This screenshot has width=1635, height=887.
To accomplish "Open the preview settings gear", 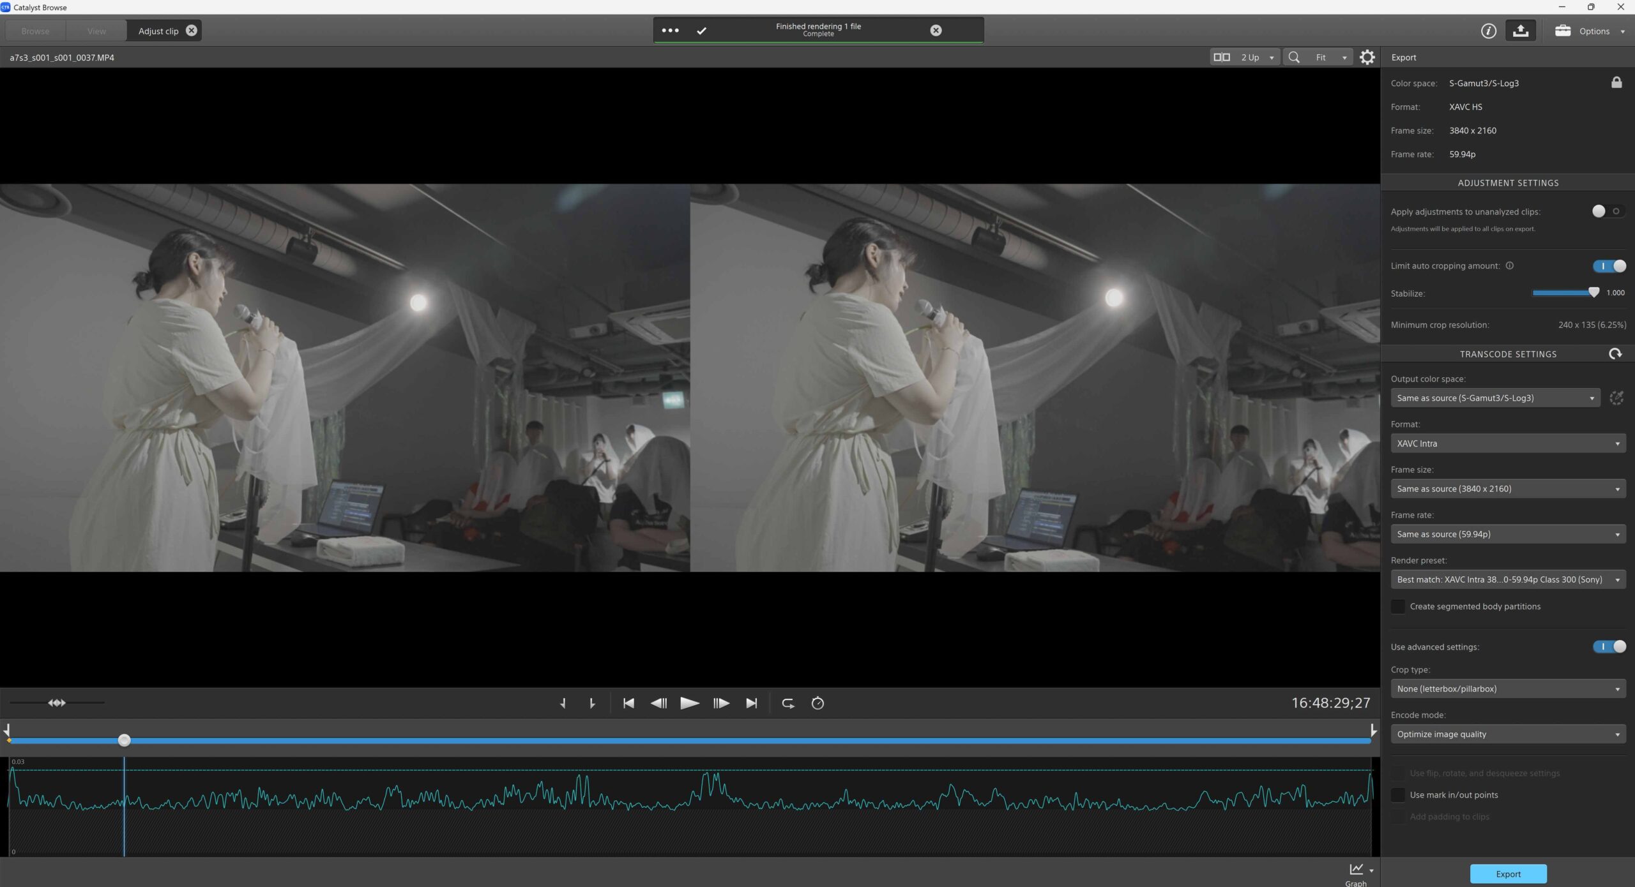I will pos(1367,57).
